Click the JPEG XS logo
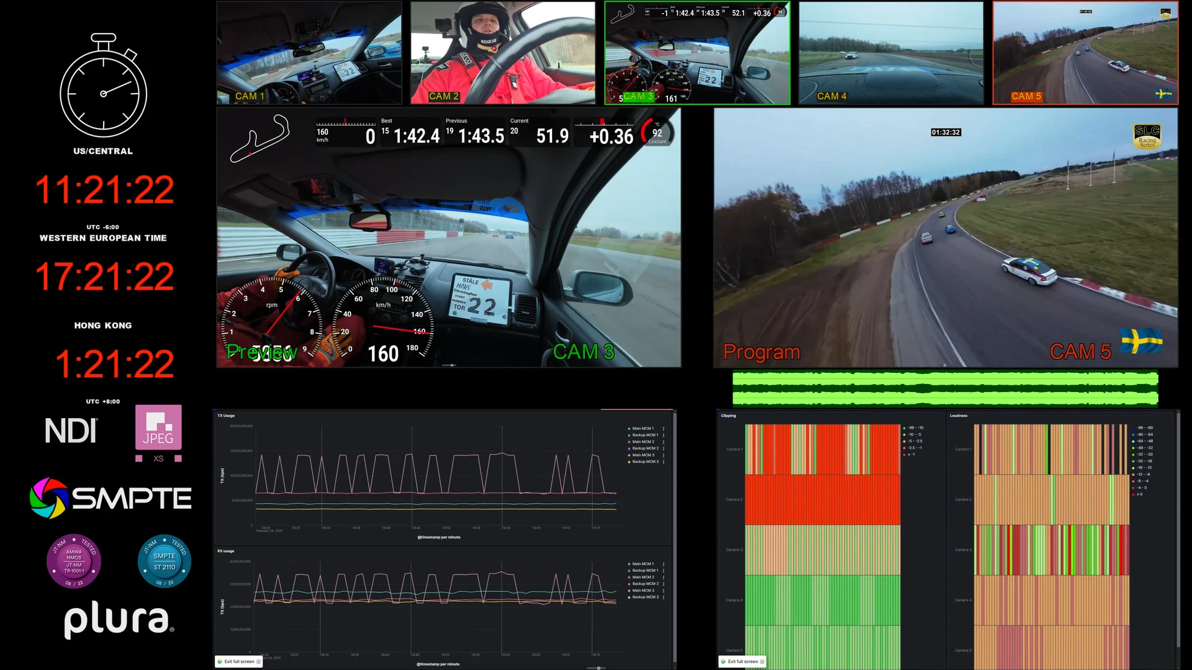The width and height of the screenshot is (1192, 670). pos(158,434)
